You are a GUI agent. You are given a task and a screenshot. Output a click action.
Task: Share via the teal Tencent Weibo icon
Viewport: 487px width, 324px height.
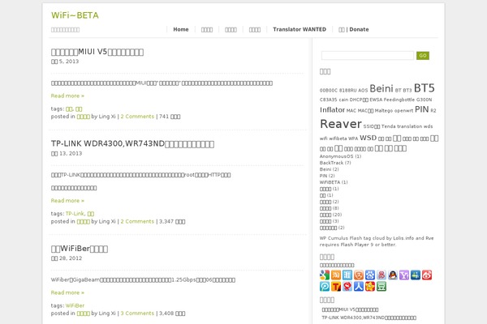tap(325, 287)
